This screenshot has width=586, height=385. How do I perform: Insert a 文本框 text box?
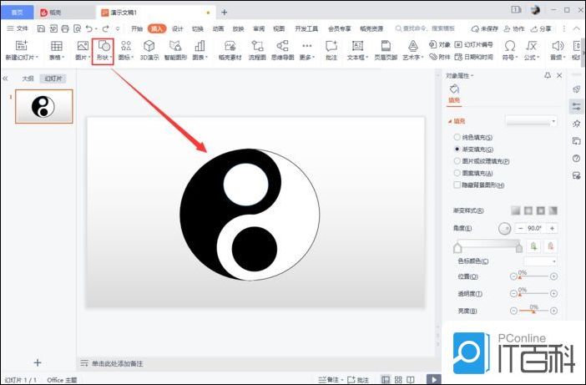point(357,50)
